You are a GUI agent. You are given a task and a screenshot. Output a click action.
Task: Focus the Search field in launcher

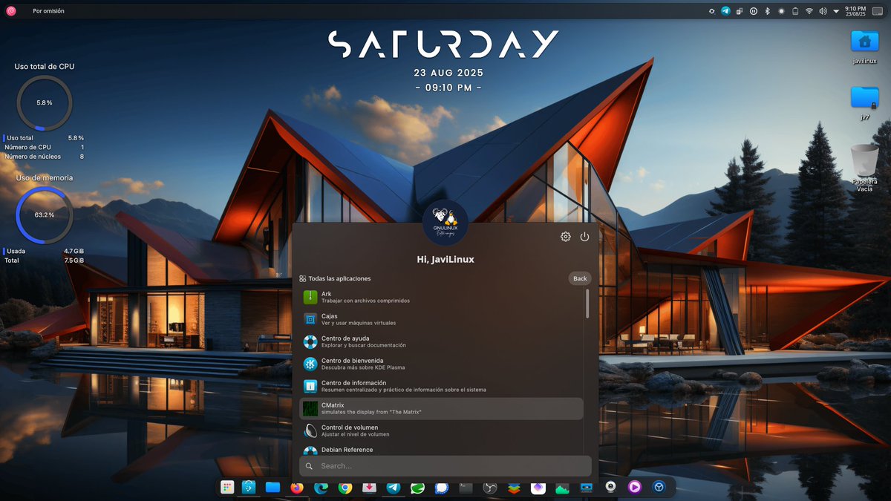click(446, 466)
